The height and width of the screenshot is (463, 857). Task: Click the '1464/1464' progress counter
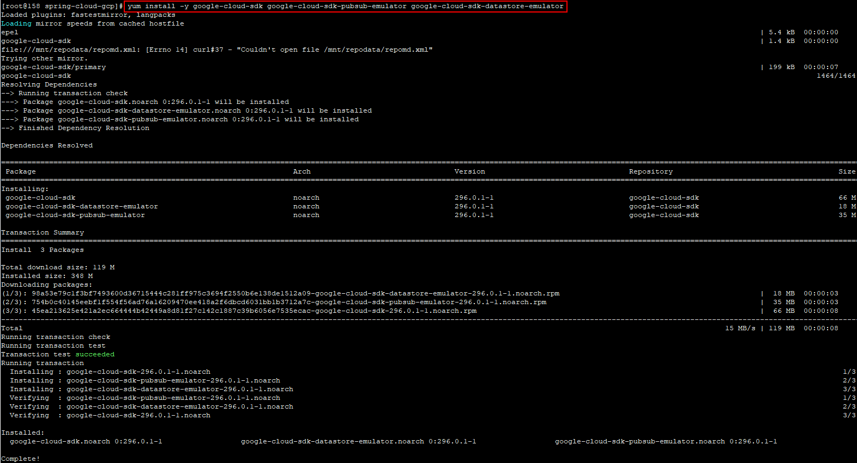click(836, 76)
